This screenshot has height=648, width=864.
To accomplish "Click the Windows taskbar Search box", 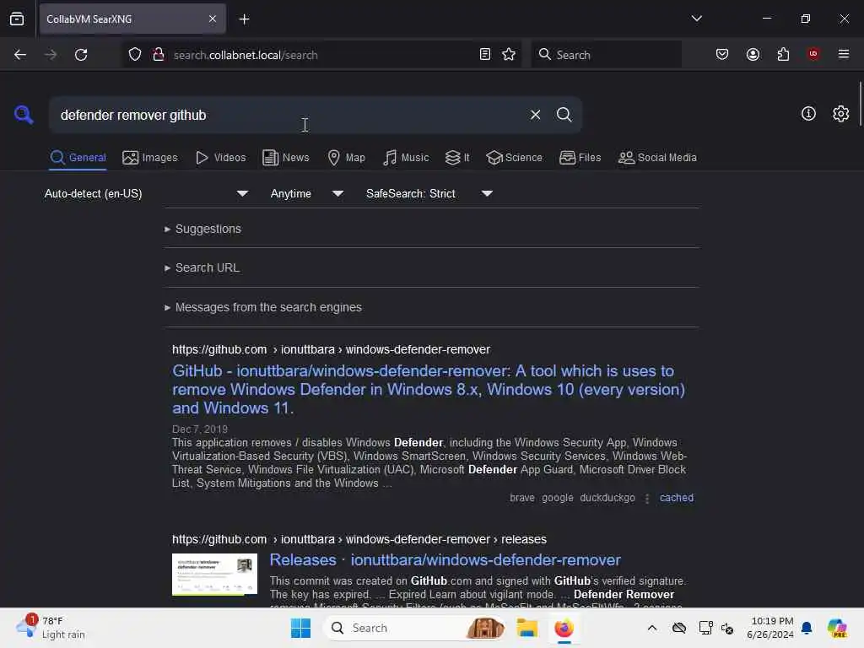I will point(414,628).
